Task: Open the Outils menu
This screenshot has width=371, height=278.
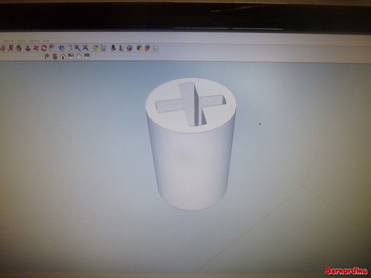Action: click(x=22, y=41)
